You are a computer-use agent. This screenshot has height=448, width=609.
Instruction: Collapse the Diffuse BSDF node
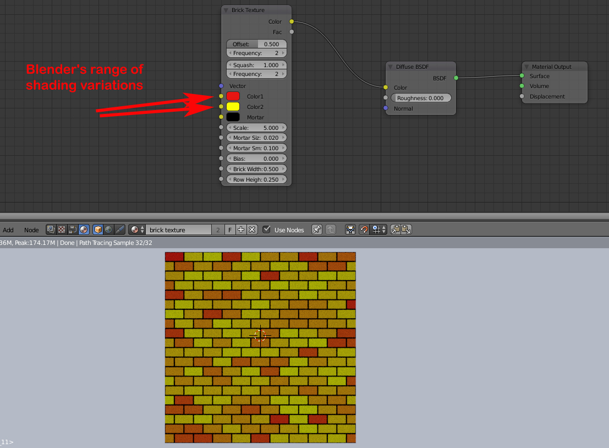click(391, 67)
